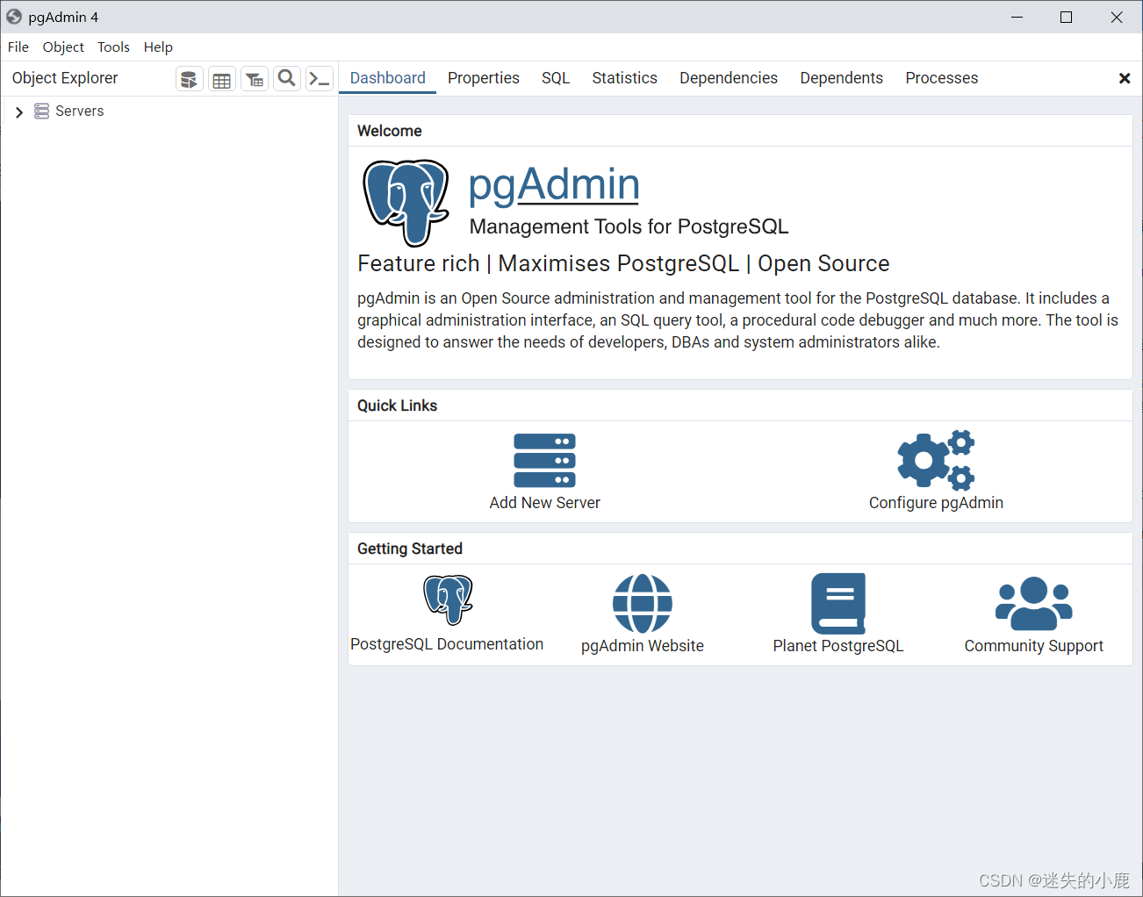Click the Object Explorer panel title
The height and width of the screenshot is (897, 1143).
(65, 78)
